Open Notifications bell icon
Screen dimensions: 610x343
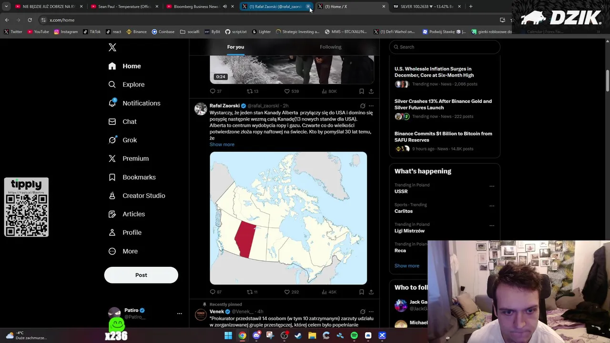click(x=112, y=103)
